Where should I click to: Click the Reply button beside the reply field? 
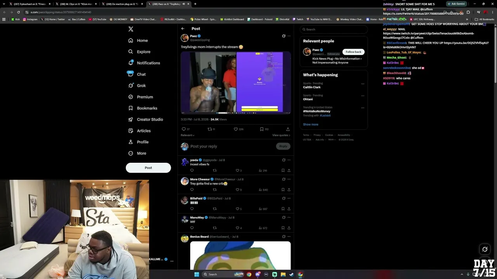[x=283, y=146]
